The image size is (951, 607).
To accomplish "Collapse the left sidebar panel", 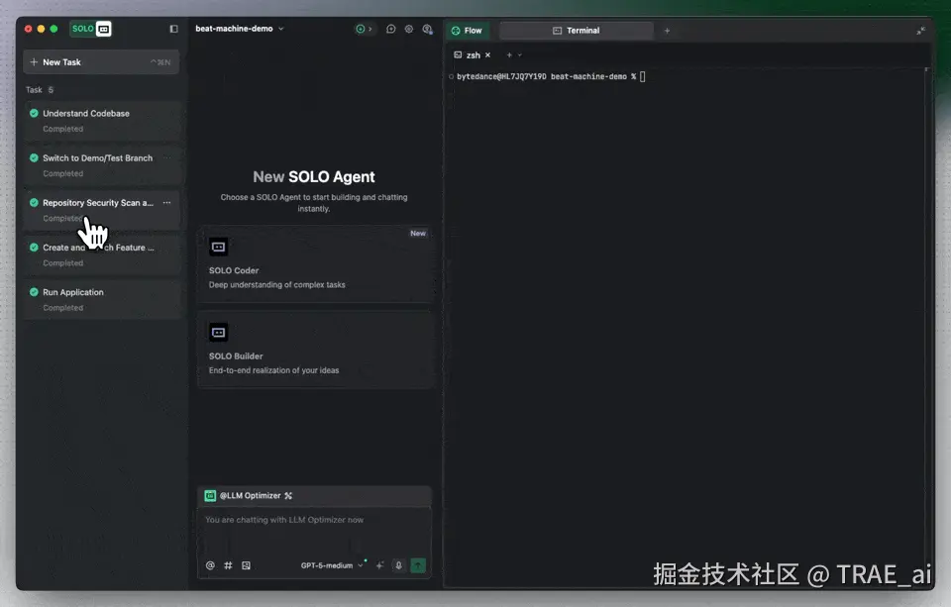I will [x=174, y=29].
